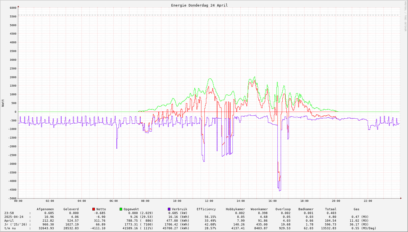This screenshot has width=408, height=232.
Task: Click the red Netto legend swatch
Action: pyautogui.click(x=94, y=209)
